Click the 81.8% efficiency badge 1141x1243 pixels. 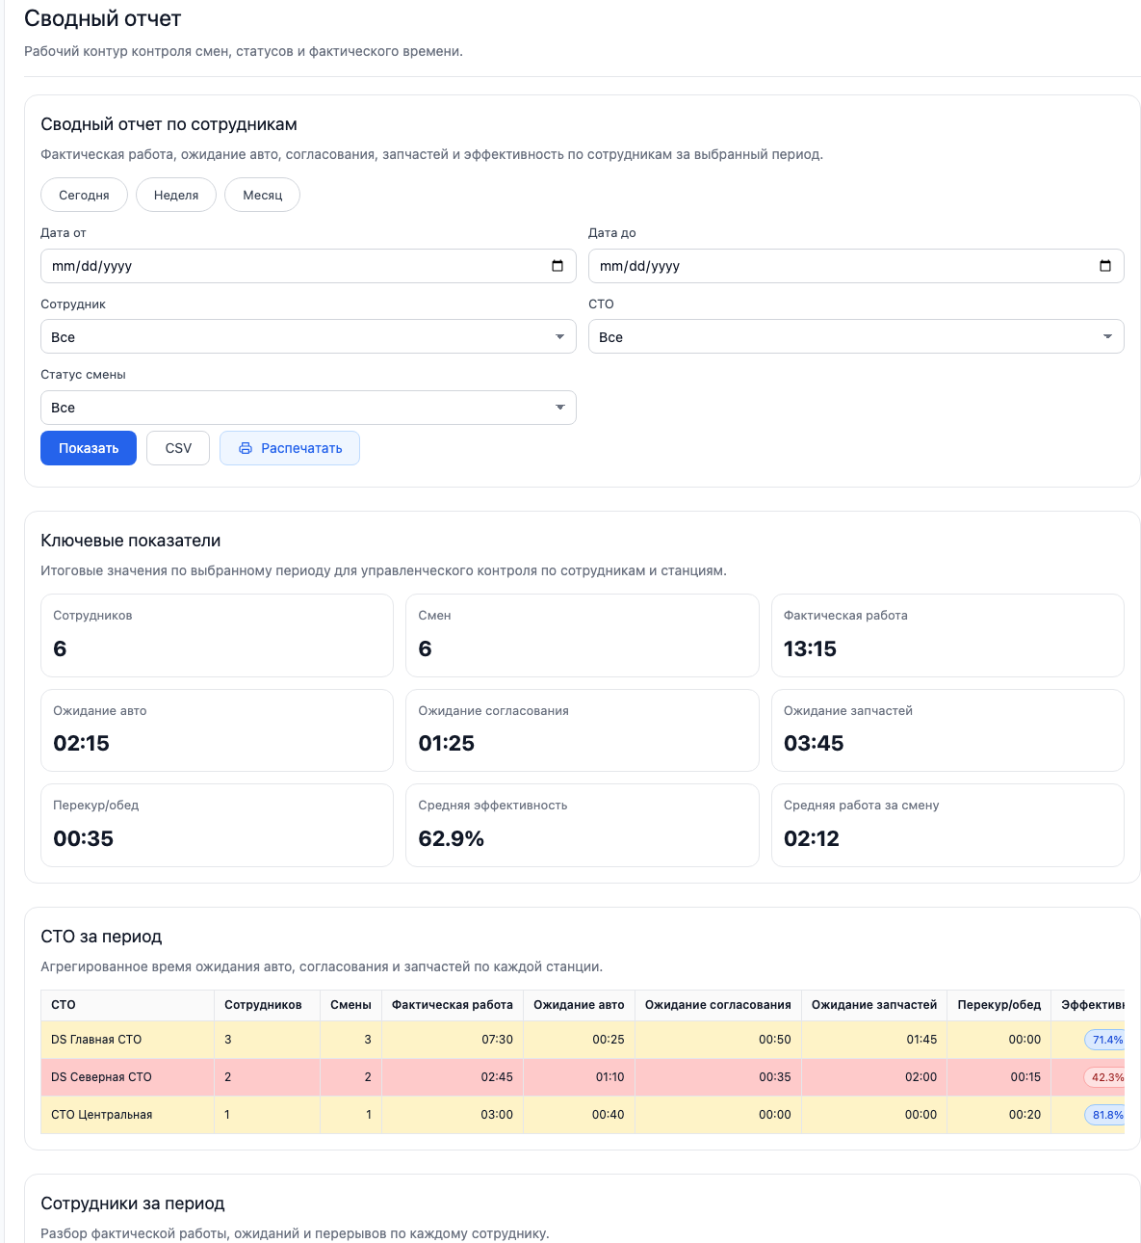click(x=1105, y=1115)
